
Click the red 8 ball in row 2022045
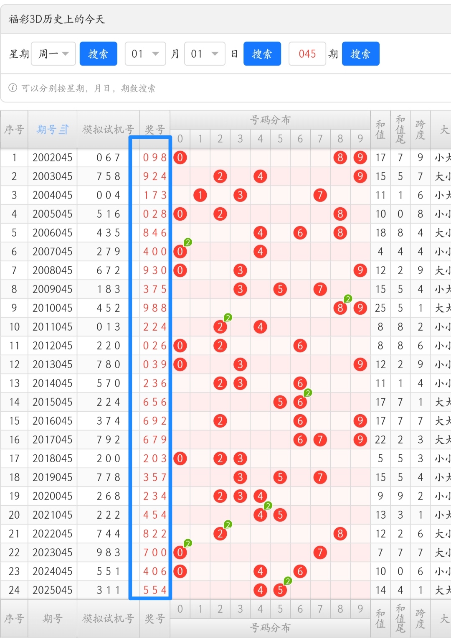(x=340, y=534)
